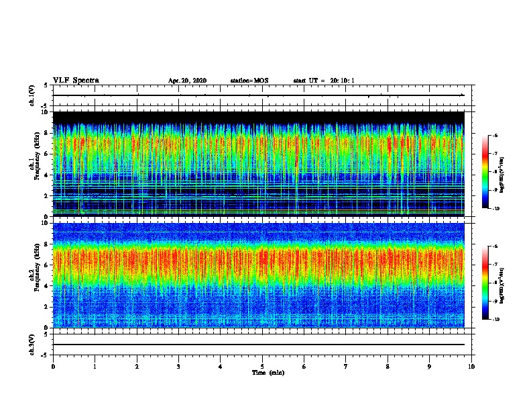Click the "0" tick on the time axis
531x411 pixels.
(x=53, y=367)
